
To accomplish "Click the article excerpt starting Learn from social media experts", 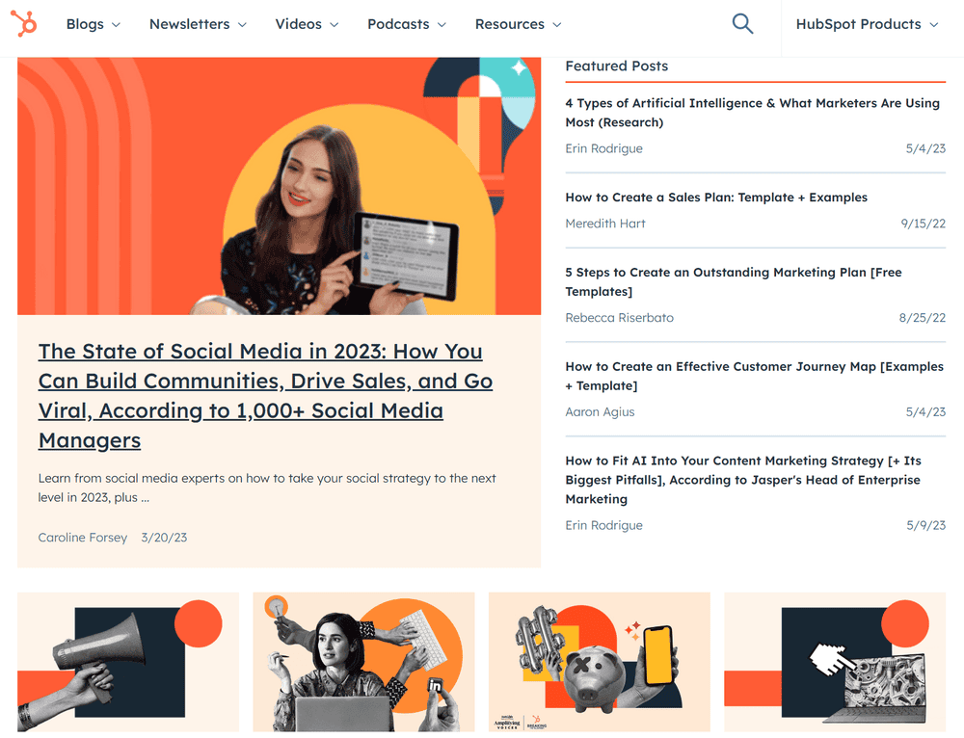I will (267, 488).
